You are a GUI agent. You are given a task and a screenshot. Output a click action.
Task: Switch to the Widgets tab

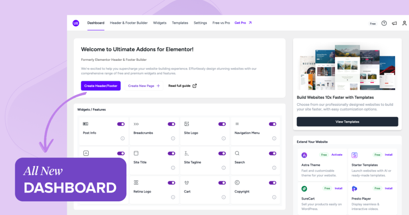160,23
